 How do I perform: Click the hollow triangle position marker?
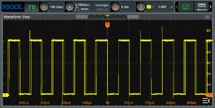click(x=107, y=21)
